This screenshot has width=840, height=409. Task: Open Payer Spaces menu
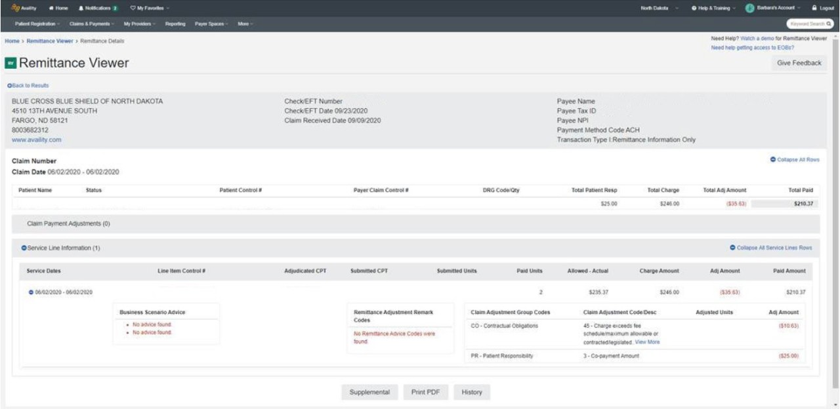(x=211, y=24)
